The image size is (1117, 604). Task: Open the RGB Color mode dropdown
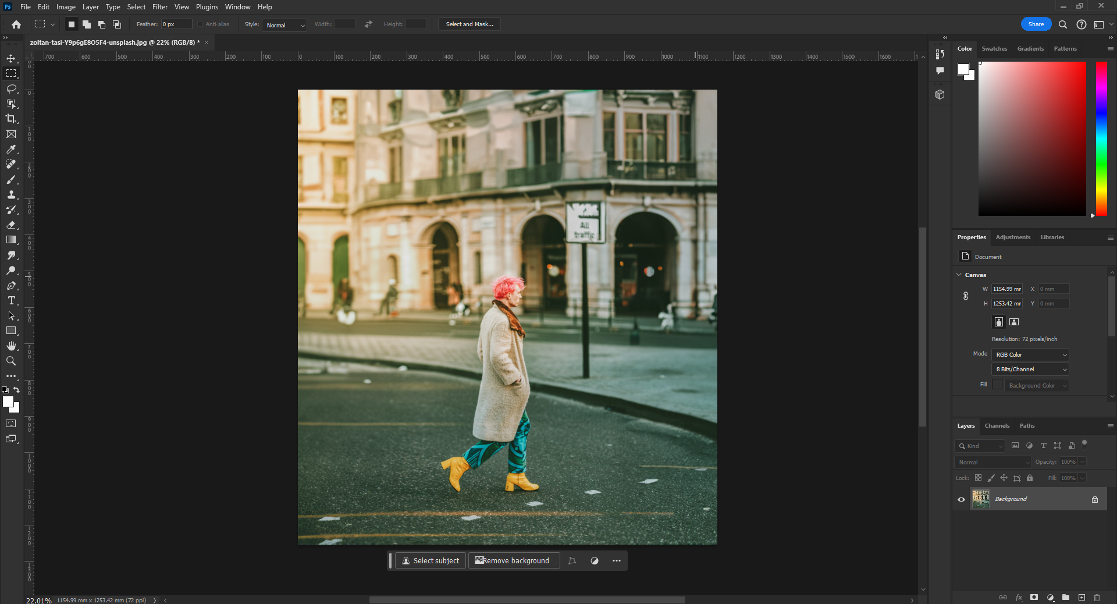pyautogui.click(x=1030, y=354)
